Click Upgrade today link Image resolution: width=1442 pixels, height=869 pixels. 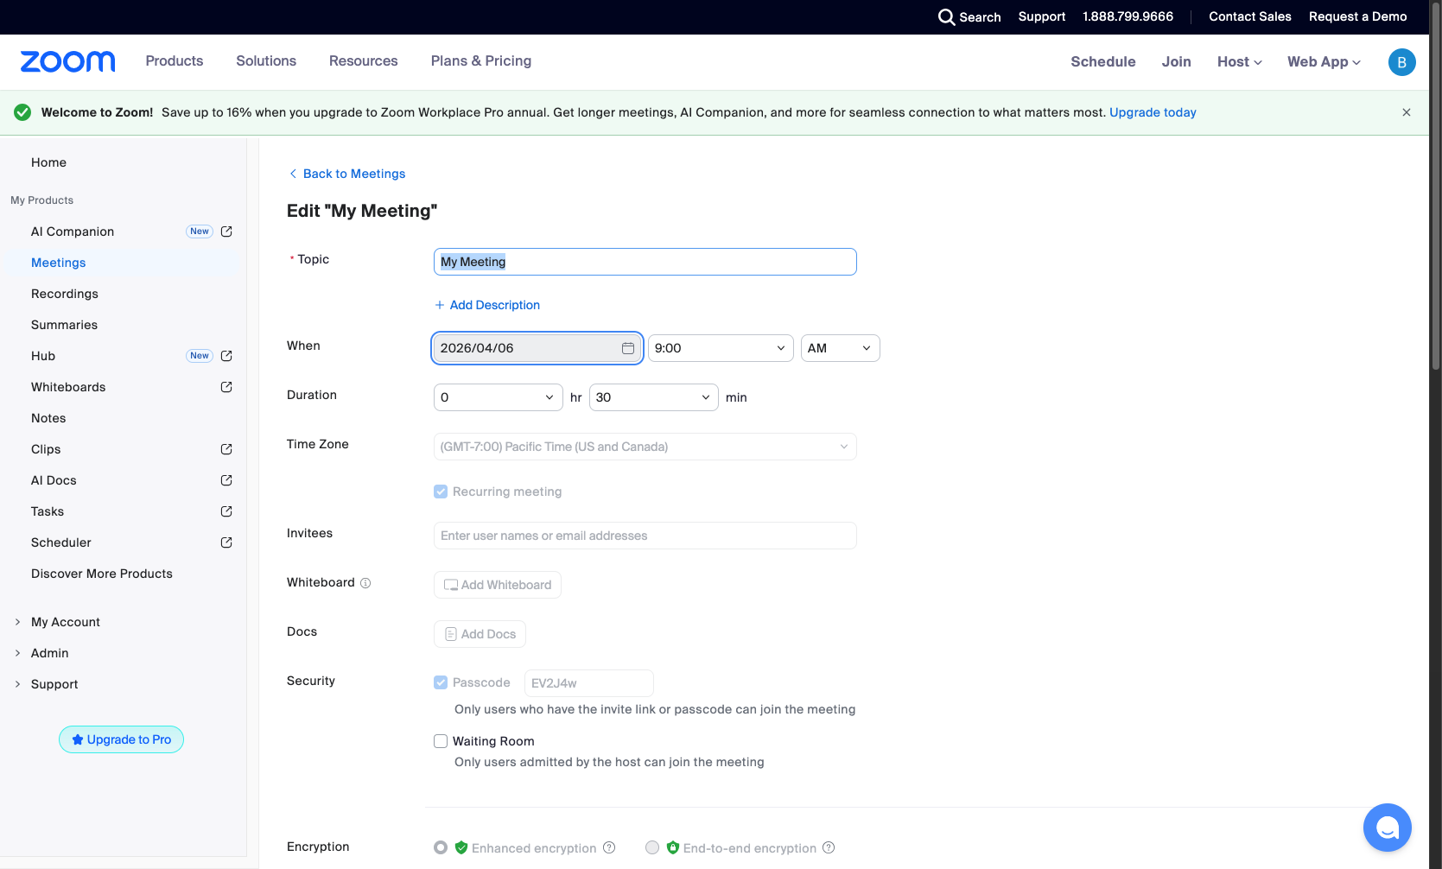point(1153,112)
